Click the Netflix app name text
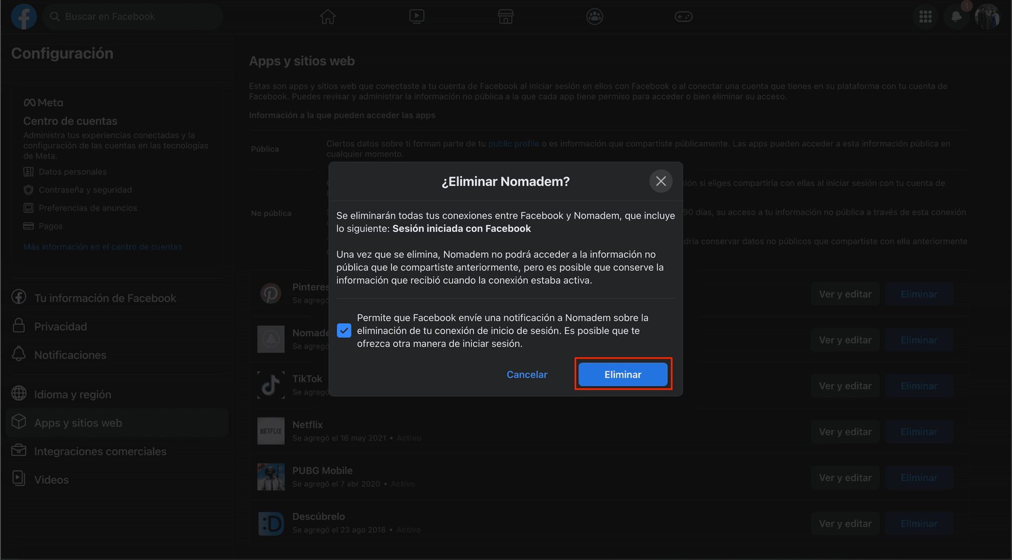 [x=307, y=425]
